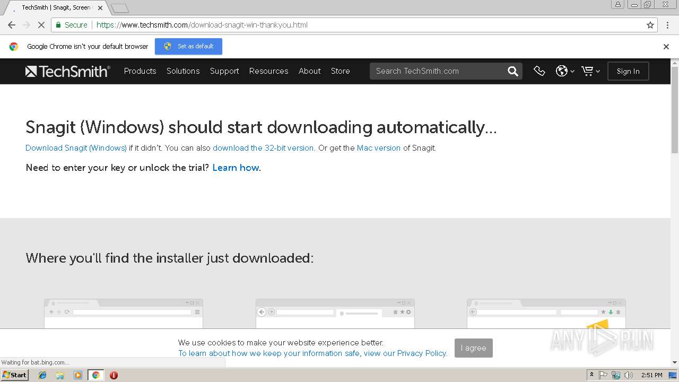Open media player taskbar icon

pyautogui.click(x=78, y=375)
